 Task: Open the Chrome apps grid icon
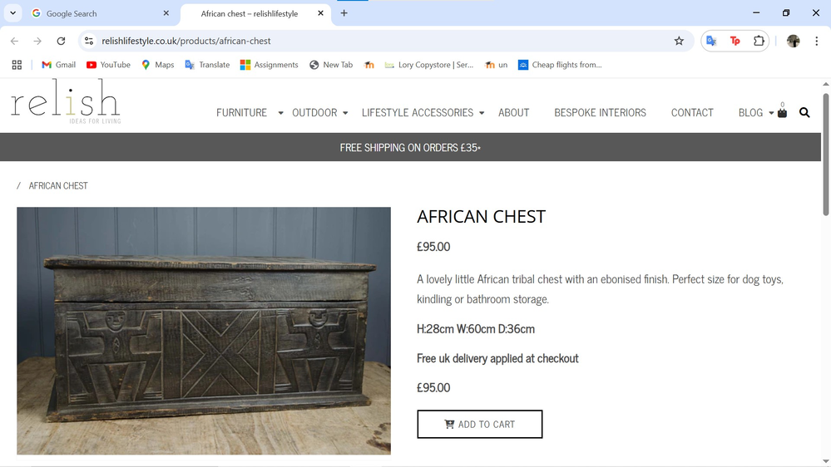tap(17, 65)
